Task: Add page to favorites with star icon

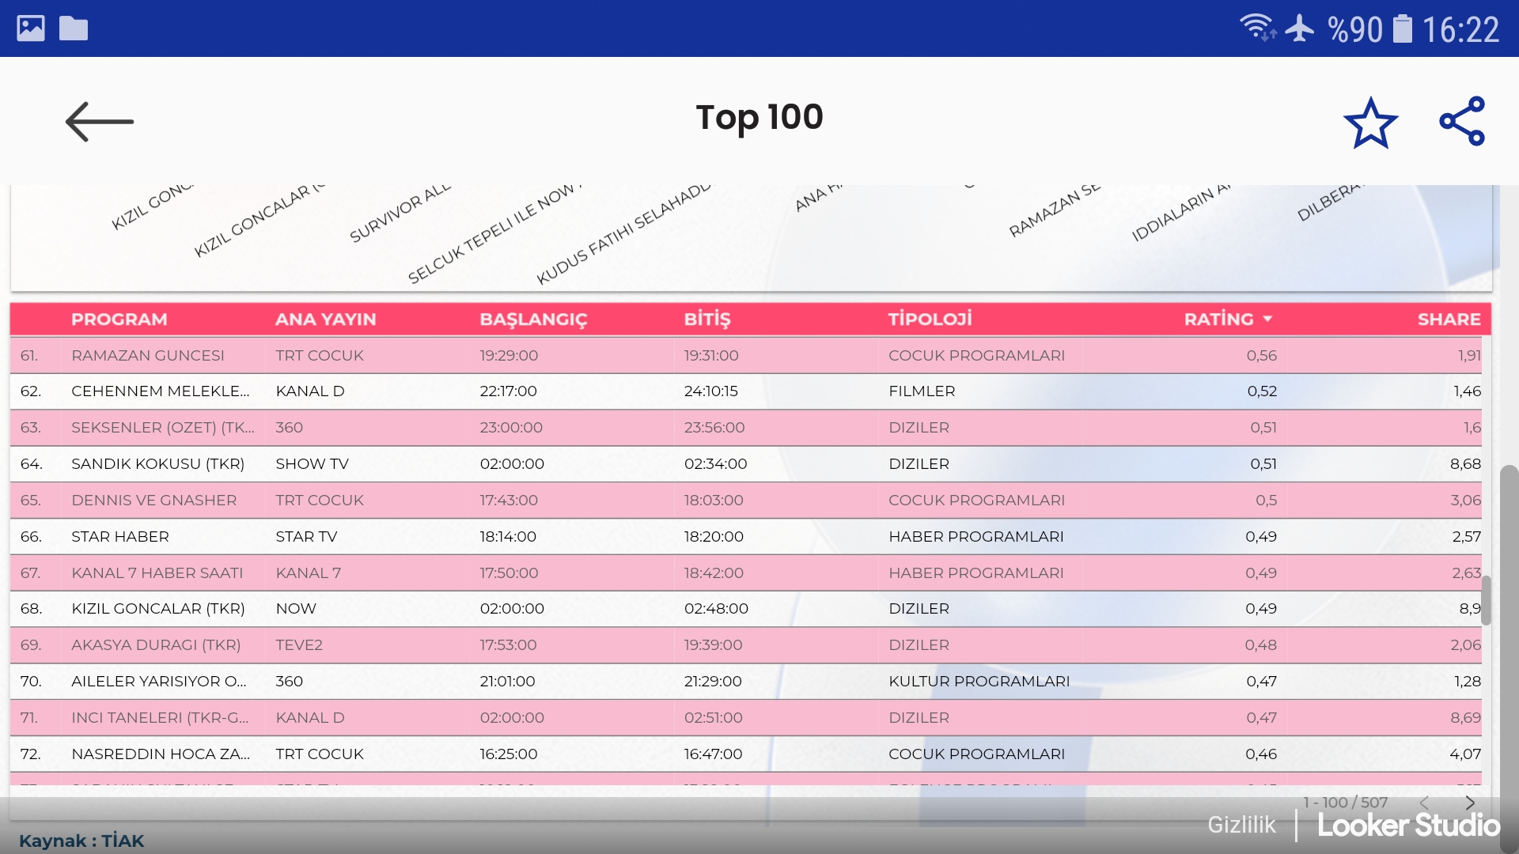Action: pyautogui.click(x=1370, y=123)
